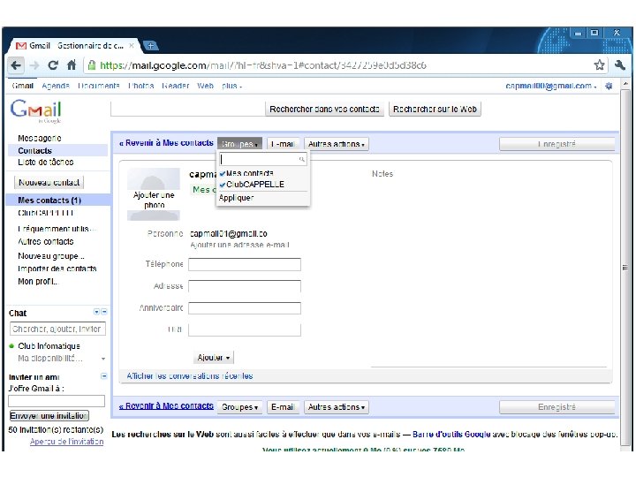Open Autres contacts in sidebar

point(45,242)
